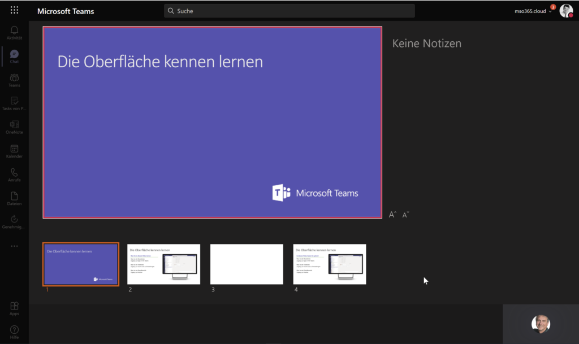
Task: Open Tasks von Planner app
Action: [14, 103]
